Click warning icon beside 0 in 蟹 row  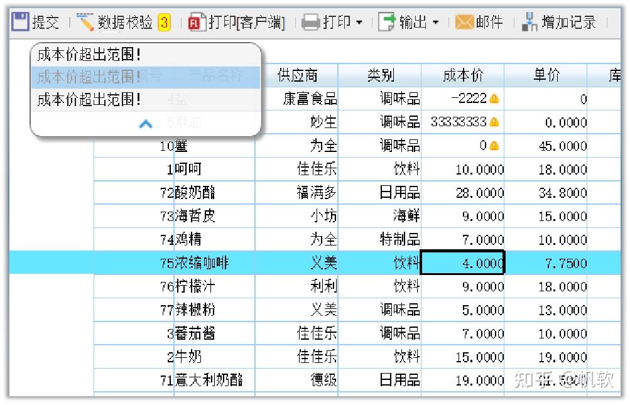494,146
